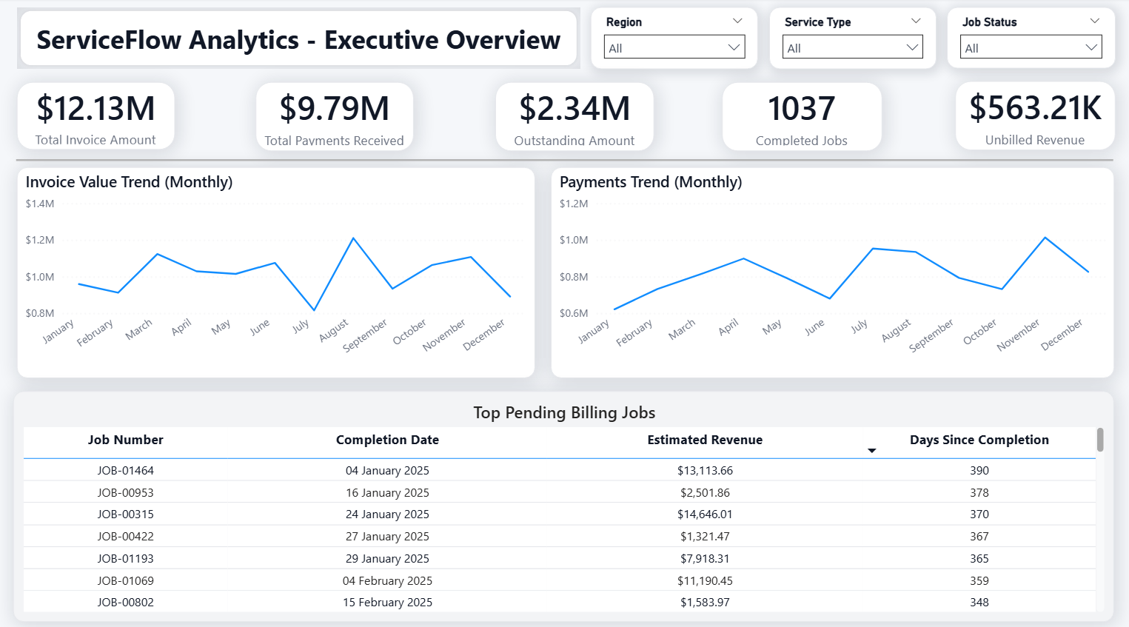Image resolution: width=1129 pixels, height=627 pixels.
Task: Select job JOB-00315 in the table
Action: (x=126, y=514)
